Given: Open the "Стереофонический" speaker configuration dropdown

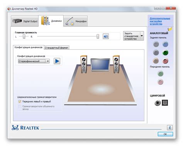Looking at the screenshot, I should pyautogui.click(x=34, y=61).
